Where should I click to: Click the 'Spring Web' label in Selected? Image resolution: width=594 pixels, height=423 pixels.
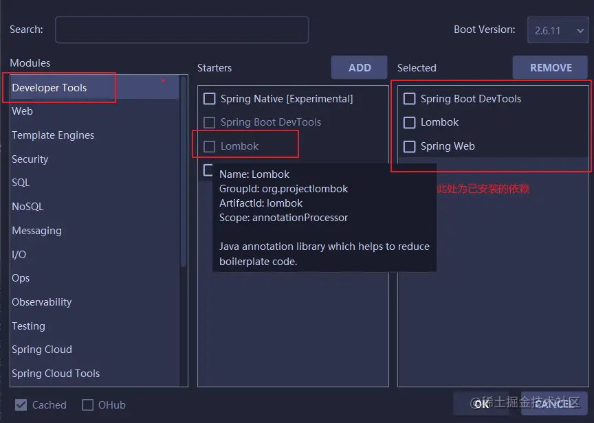[448, 146]
